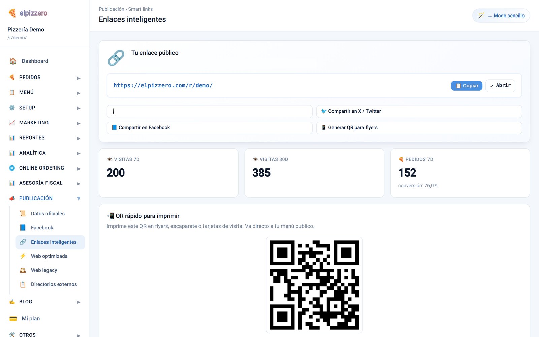Click the elpizzero pizza logo icon
539x337 pixels.
[12, 13]
